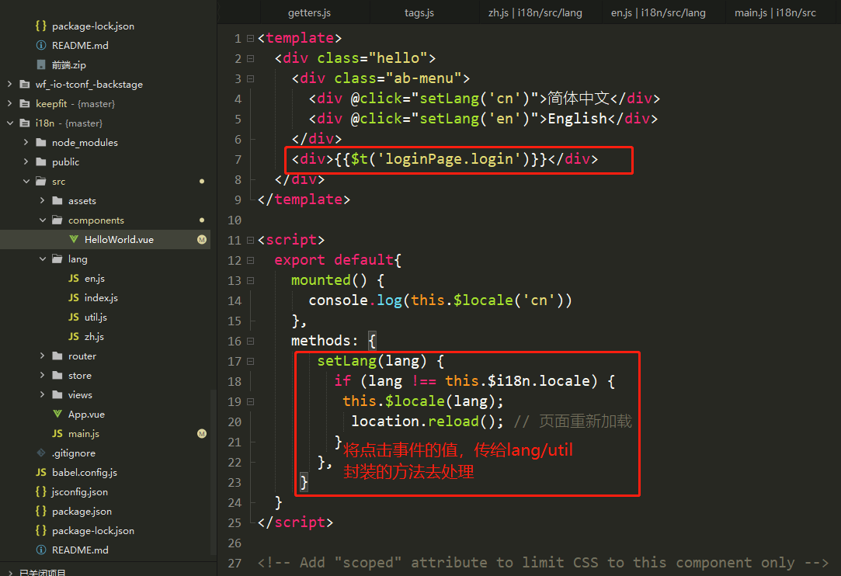This screenshot has width=841, height=576.
Task: Collapse the components folder arrow
Action: 43,220
